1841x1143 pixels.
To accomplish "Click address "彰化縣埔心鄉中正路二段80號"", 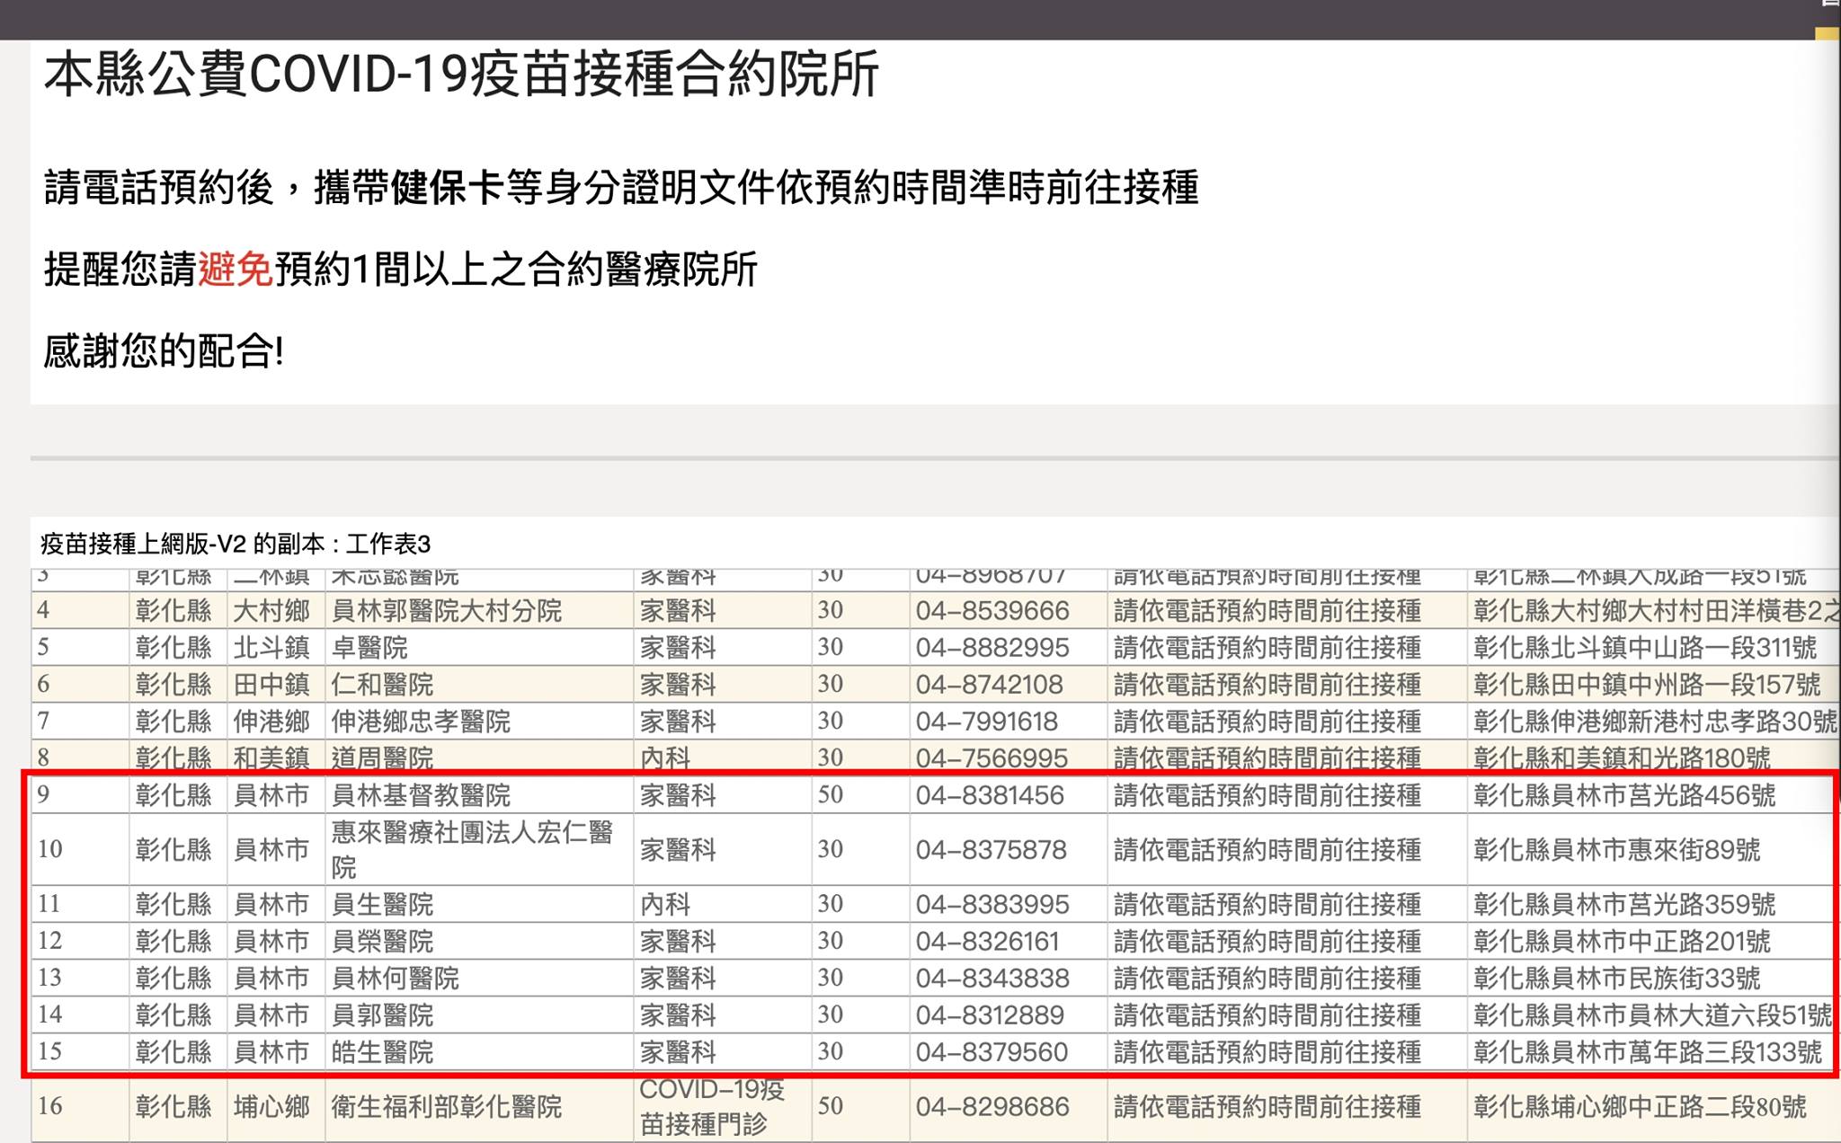I will click(1640, 1106).
